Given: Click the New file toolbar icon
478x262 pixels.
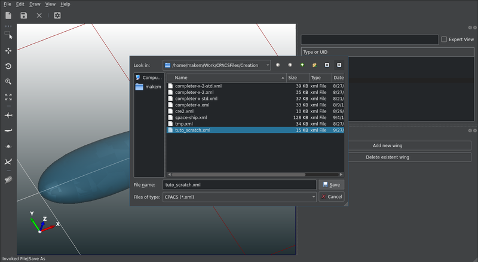Looking at the screenshot, I should pos(8,16).
